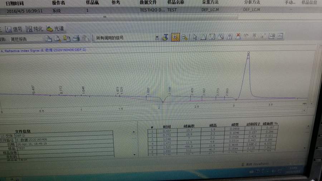
Task: Select the run dated 2016/4/5 16:39:11
Action: 24,11
